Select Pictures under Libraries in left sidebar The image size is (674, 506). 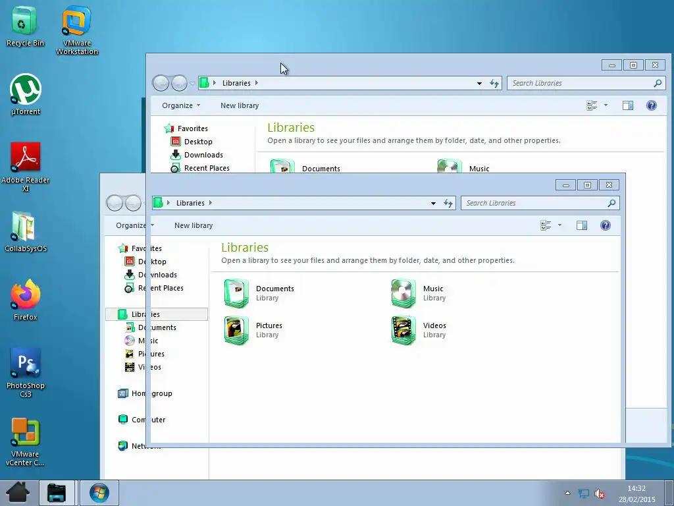tap(144, 354)
